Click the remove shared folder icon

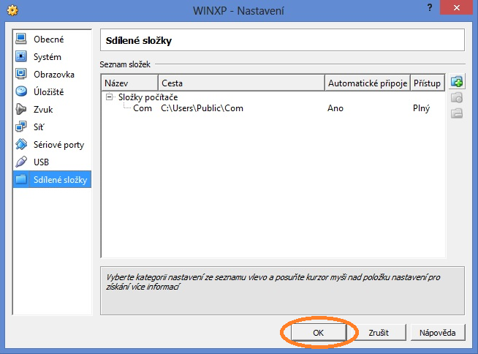coord(457,113)
